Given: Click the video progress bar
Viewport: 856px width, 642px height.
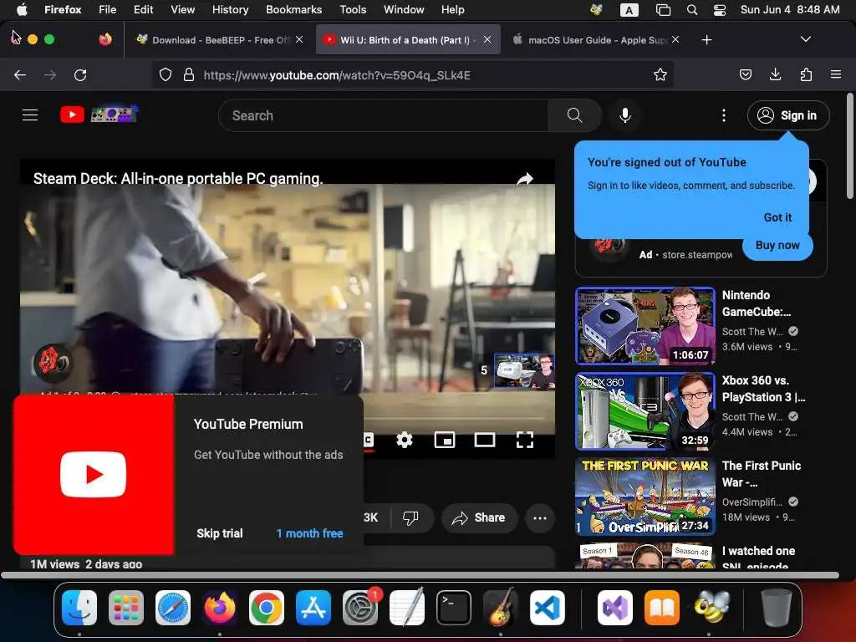Looking at the screenshot, I should point(456,419).
